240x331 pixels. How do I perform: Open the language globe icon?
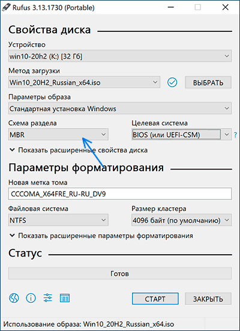(14, 298)
